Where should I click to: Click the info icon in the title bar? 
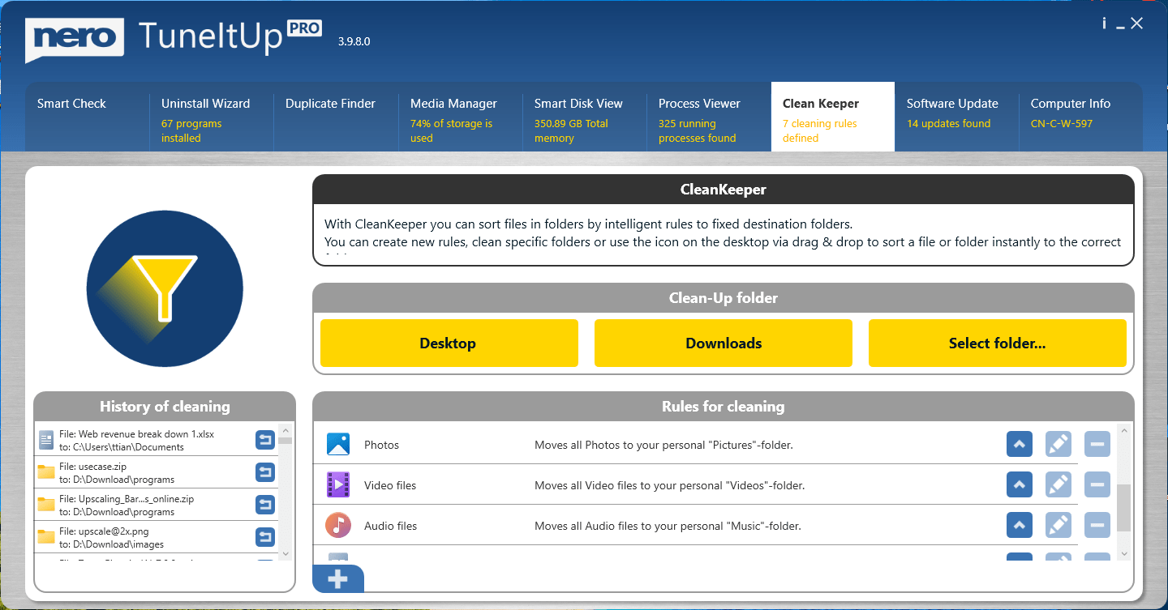[x=1104, y=23]
